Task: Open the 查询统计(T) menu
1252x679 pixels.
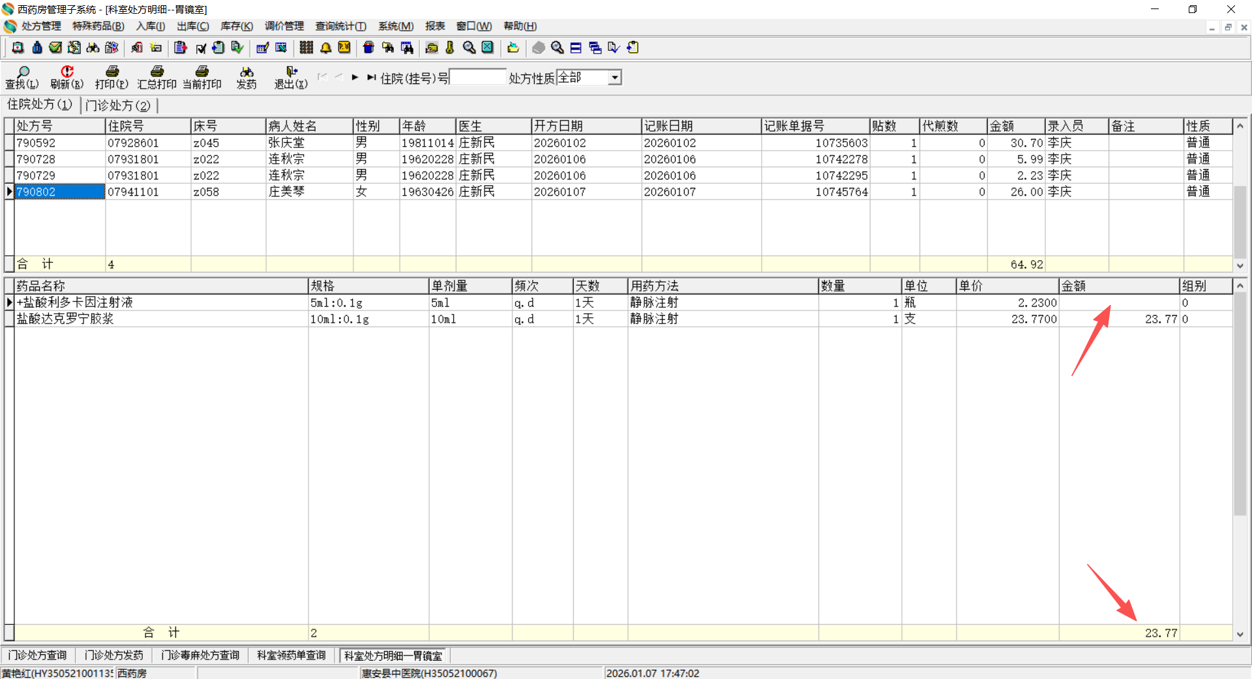Action: (341, 26)
